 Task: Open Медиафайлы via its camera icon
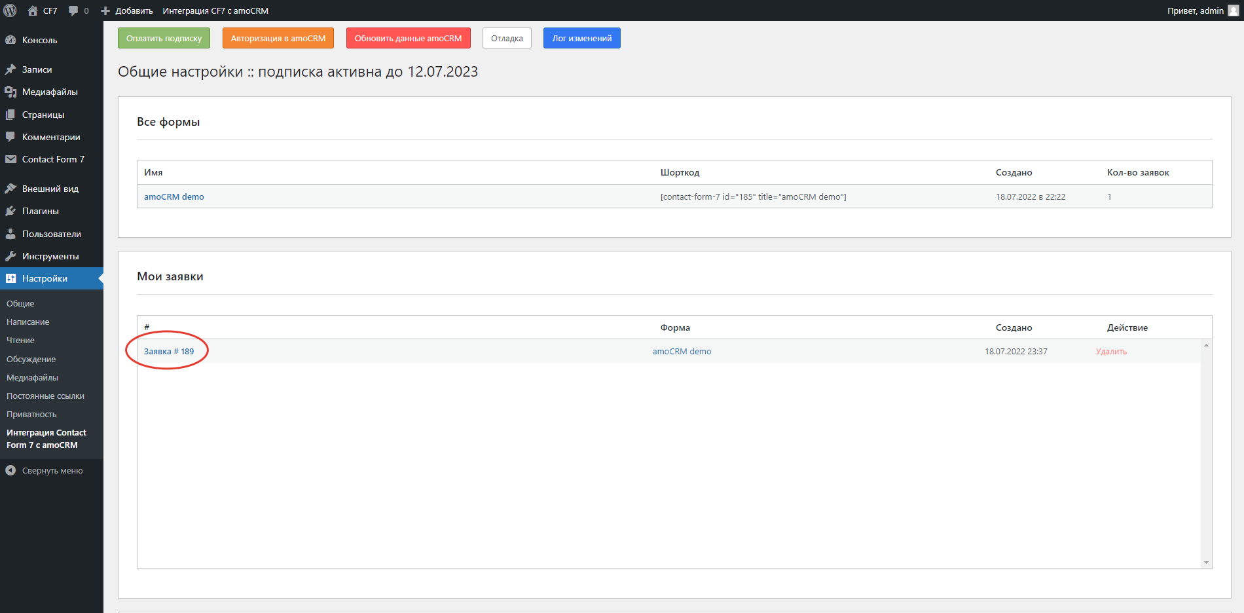click(x=10, y=92)
